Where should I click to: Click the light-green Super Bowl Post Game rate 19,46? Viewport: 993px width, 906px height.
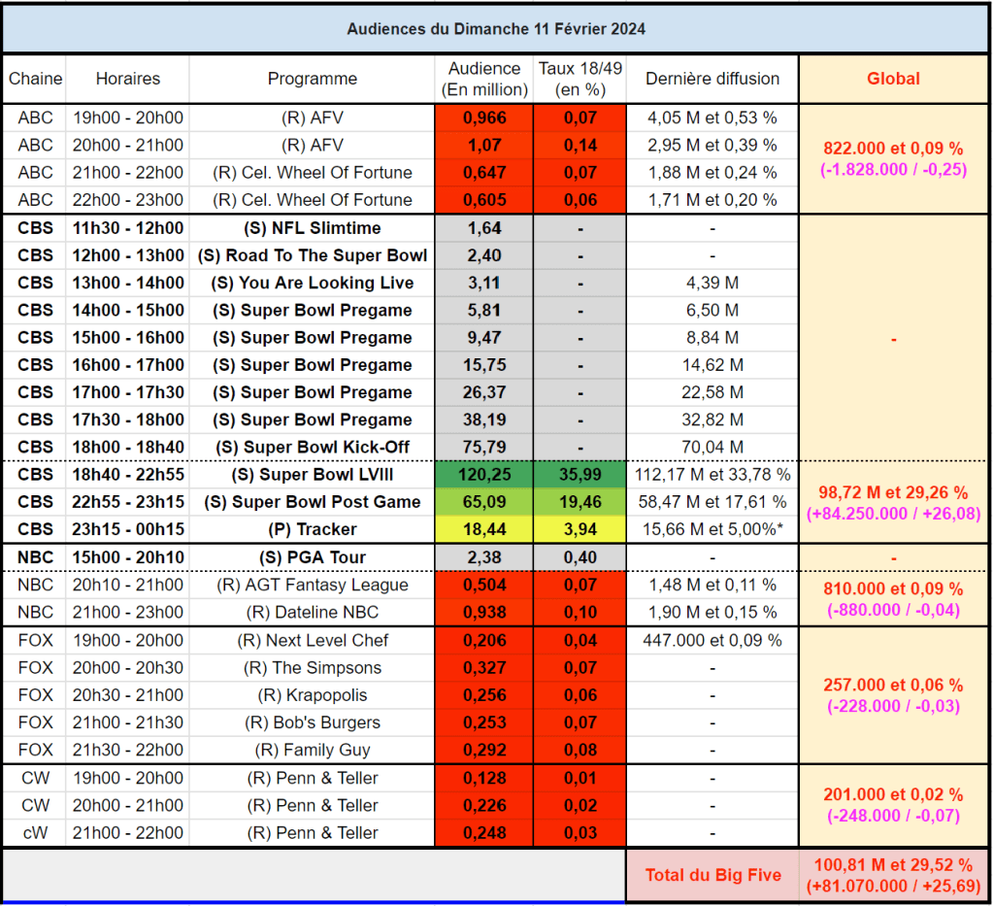tap(579, 502)
